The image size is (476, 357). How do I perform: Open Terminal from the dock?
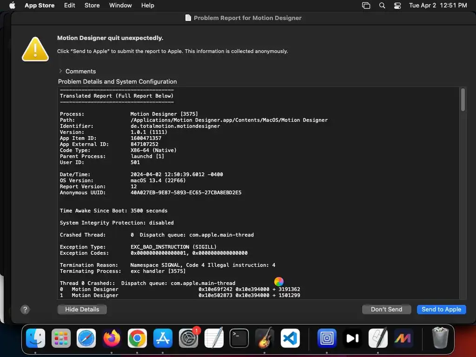pyautogui.click(x=239, y=338)
